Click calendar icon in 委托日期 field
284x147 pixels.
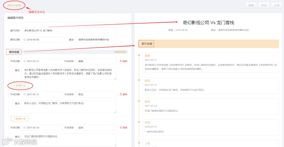25,40
